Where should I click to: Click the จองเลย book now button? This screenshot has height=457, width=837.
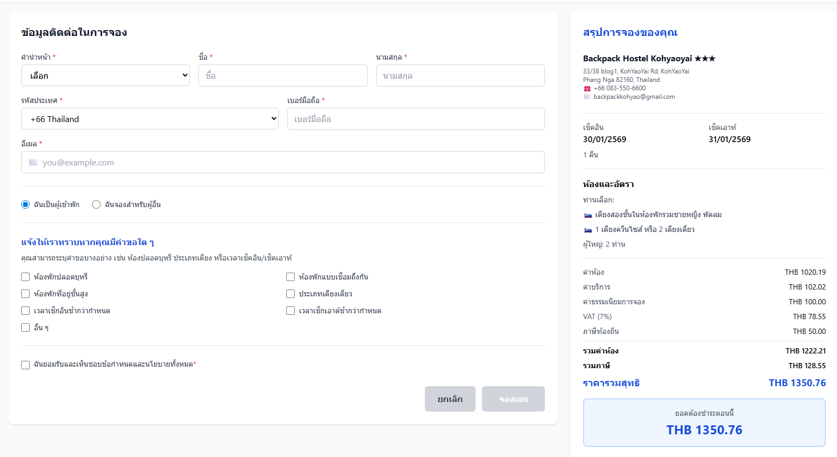click(x=513, y=399)
